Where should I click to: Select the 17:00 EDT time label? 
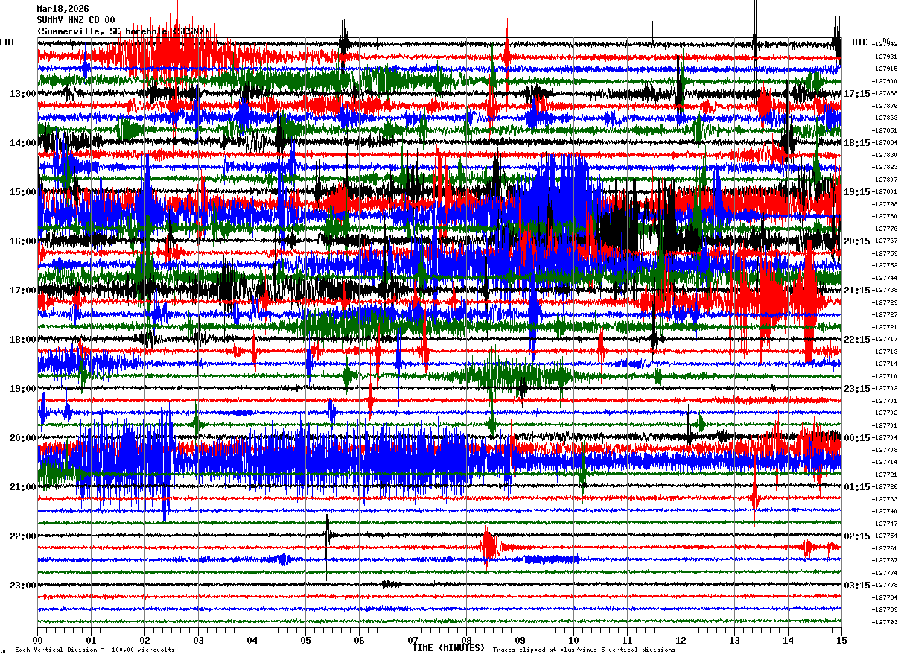[x=23, y=291]
